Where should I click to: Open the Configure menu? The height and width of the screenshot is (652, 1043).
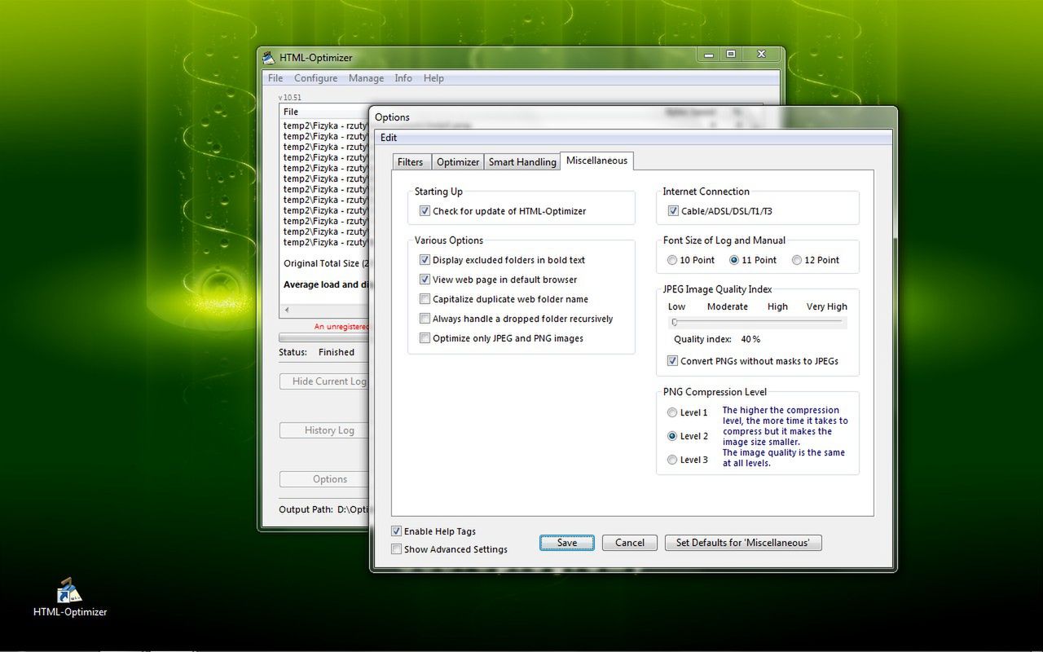pyautogui.click(x=315, y=78)
